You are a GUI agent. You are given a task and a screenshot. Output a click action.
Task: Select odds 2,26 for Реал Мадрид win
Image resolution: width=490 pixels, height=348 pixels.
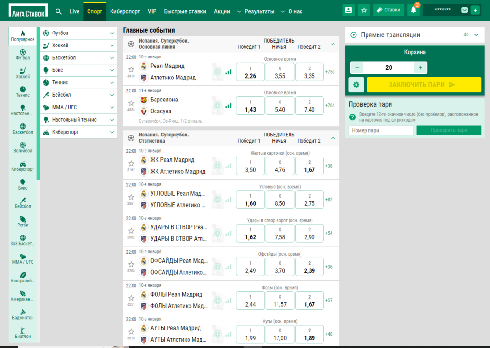pos(250,72)
